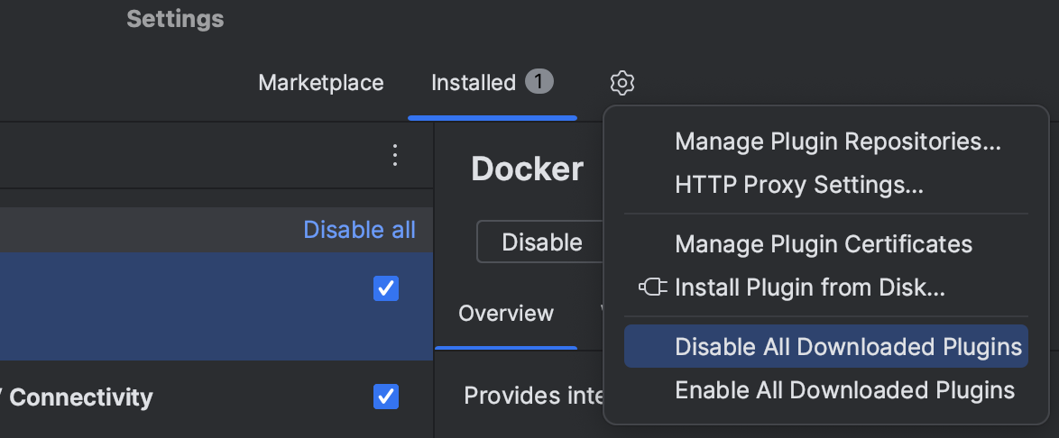Open the Overview tab for Docker
The height and width of the screenshot is (438, 1059).
pyautogui.click(x=505, y=314)
